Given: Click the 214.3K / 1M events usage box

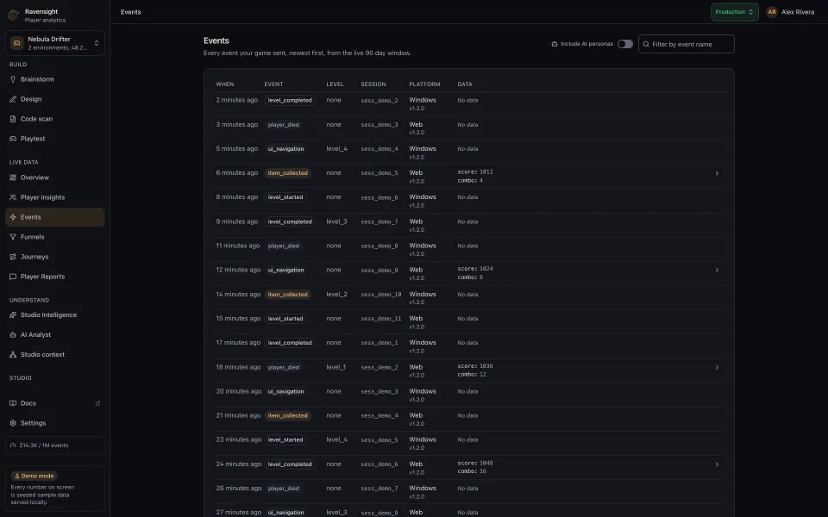Looking at the screenshot, I should point(55,445).
